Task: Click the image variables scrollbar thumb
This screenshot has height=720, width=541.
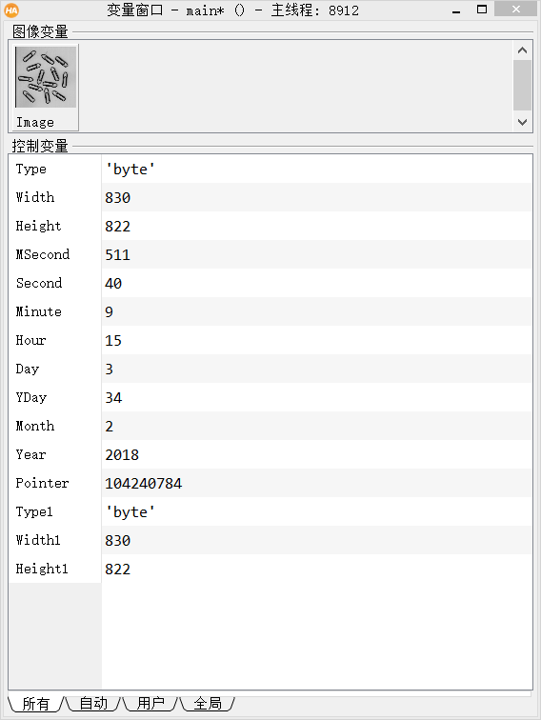Action: pyautogui.click(x=522, y=85)
